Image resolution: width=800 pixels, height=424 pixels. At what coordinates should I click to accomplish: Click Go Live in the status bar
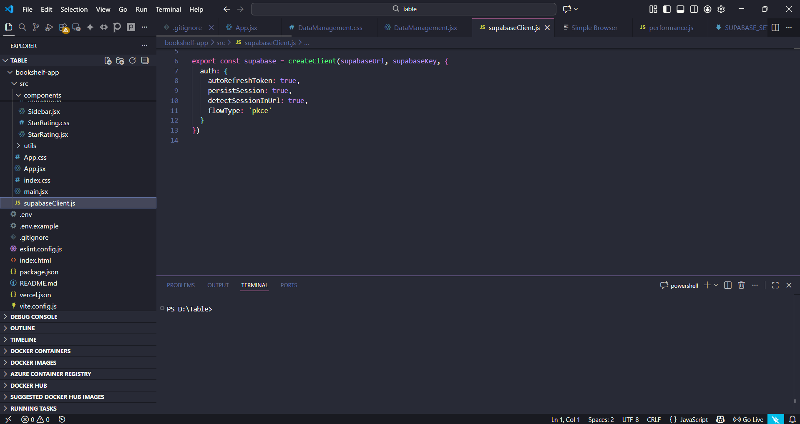748,419
